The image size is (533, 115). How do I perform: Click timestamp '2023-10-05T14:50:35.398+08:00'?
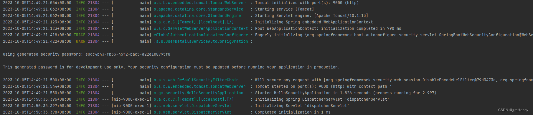[37, 112]
